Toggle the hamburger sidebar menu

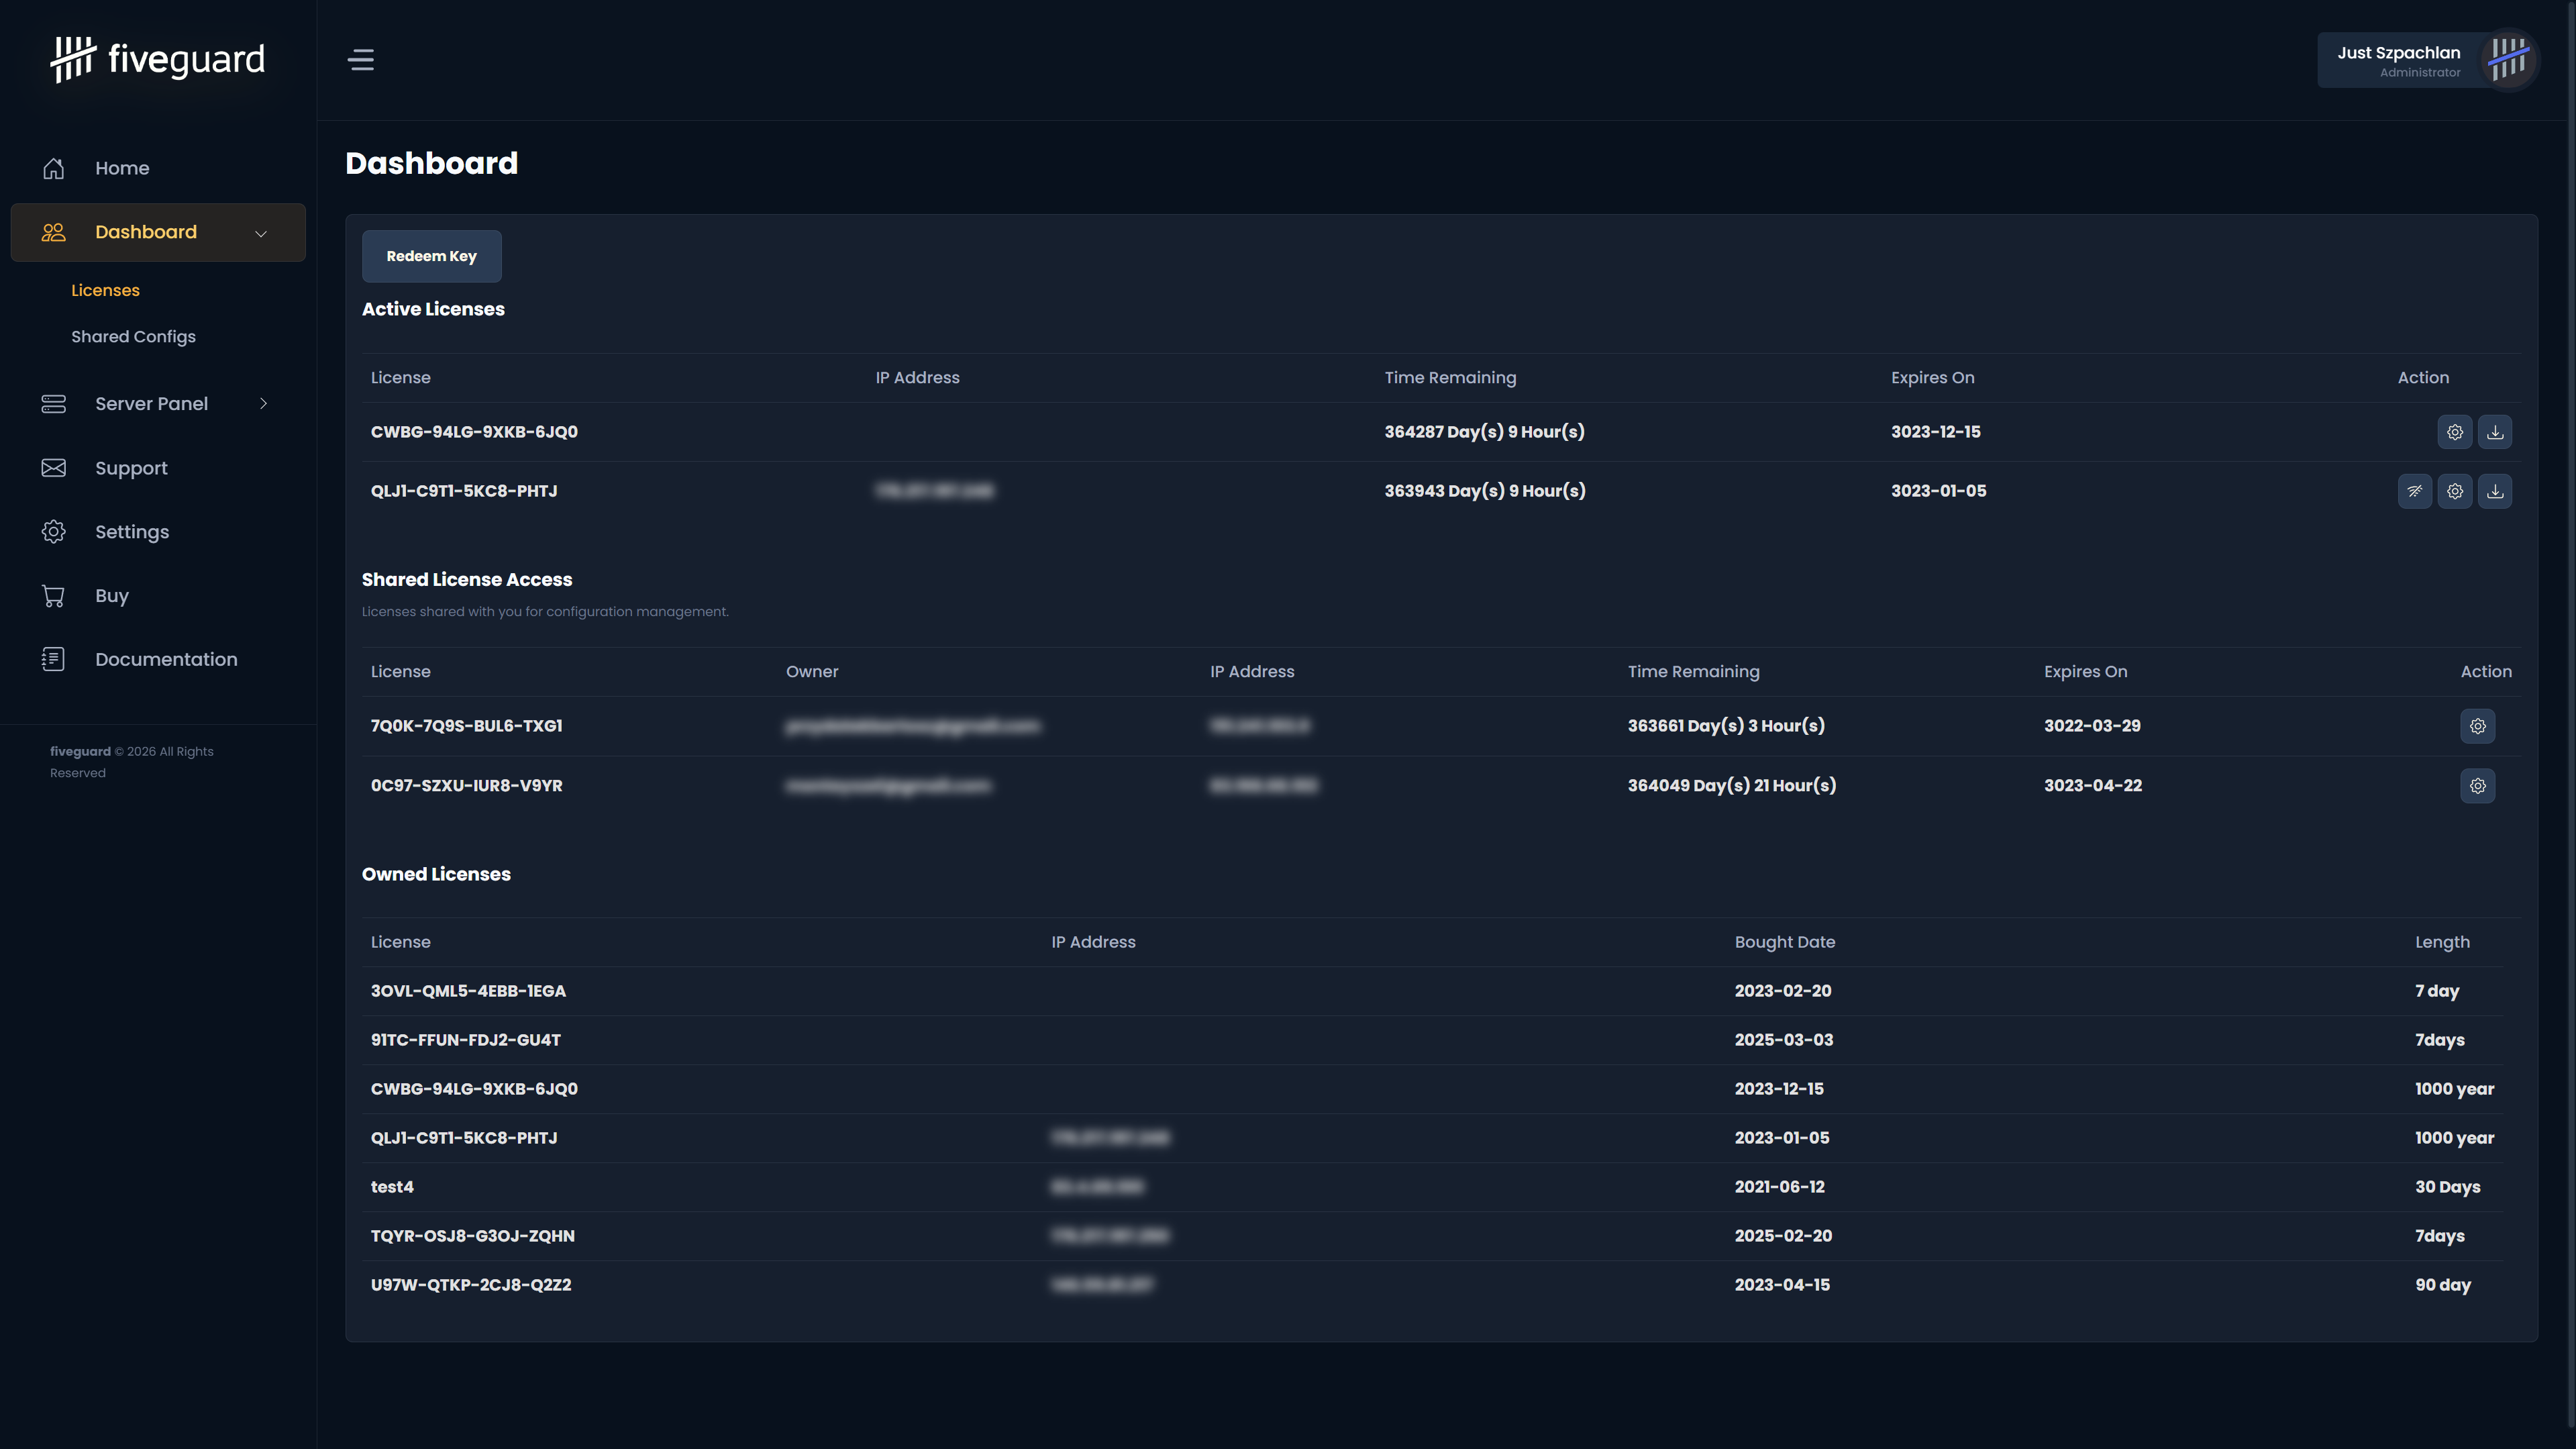pos(361,60)
